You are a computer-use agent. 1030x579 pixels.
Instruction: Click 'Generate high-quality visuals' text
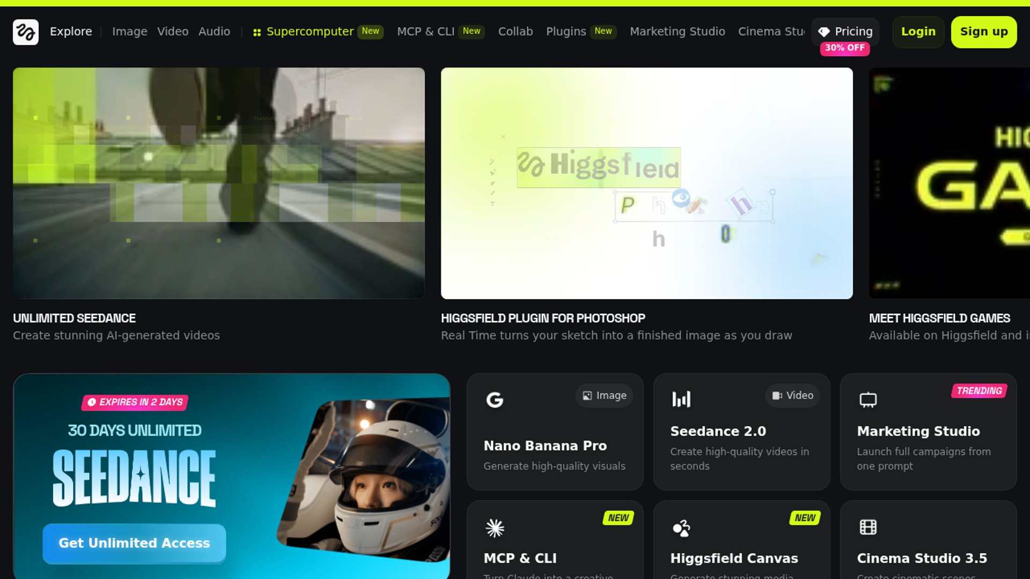point(554,466)
